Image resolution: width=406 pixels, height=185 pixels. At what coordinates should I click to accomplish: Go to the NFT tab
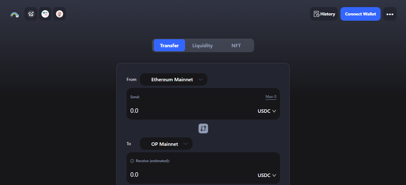point(236,45)
